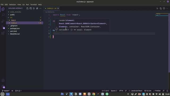Open the Extensions view
Screen dimensions: 170x96
3,33
